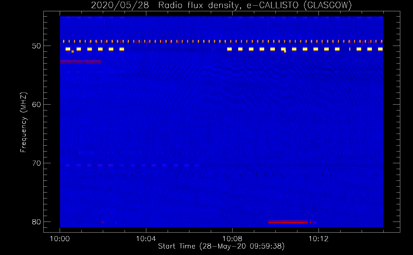Click the 70 frequency tick label
Image resolution: width=413 pixels, height=255 pixels.
37,163
